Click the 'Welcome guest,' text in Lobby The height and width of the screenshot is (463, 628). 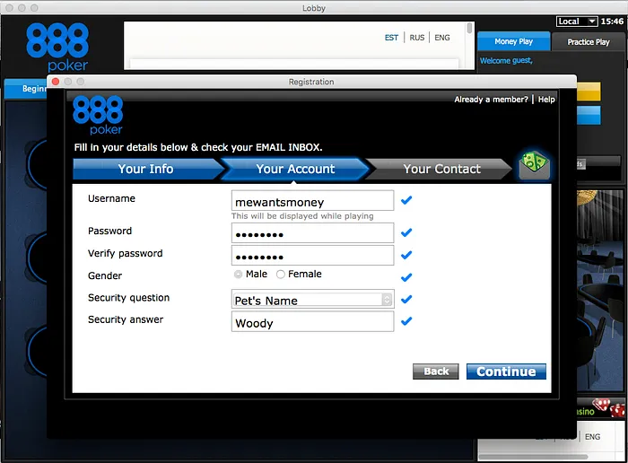pos(506,60)
